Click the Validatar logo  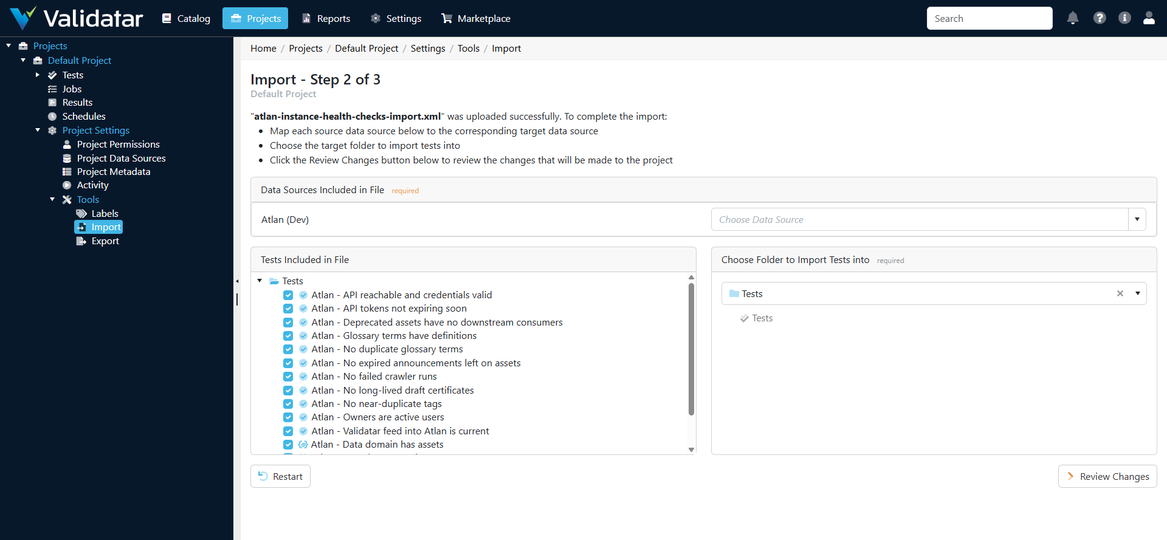point(77,18)
